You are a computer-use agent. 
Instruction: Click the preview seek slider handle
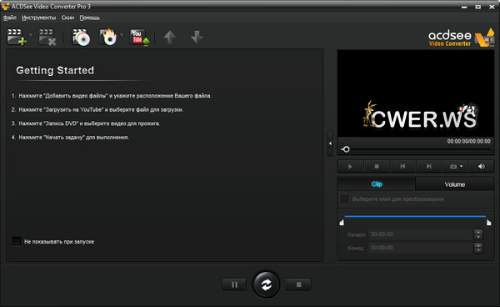[x=346, y=149]
